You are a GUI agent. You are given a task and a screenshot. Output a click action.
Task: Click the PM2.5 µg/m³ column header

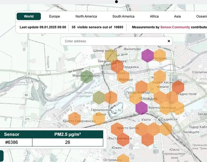click(x=68, y=134)
